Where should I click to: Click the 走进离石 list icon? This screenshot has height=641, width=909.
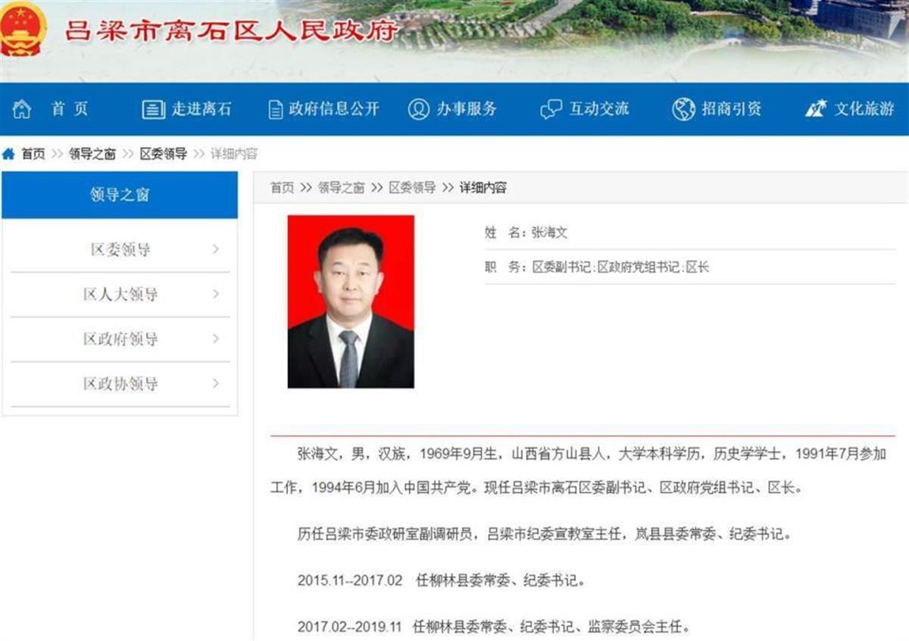pyautogui.click(x=153, y=109)
